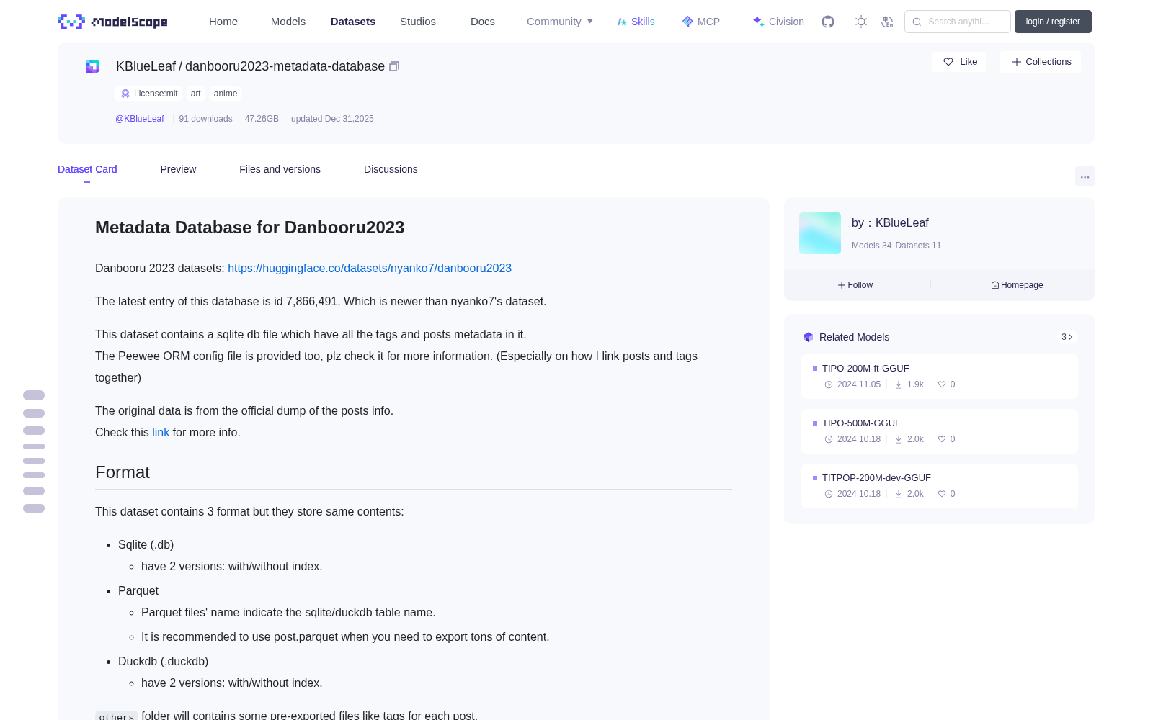1153x720 pixels.
Task: Select the Dataset Card tab
Action: tap(87, 169)
